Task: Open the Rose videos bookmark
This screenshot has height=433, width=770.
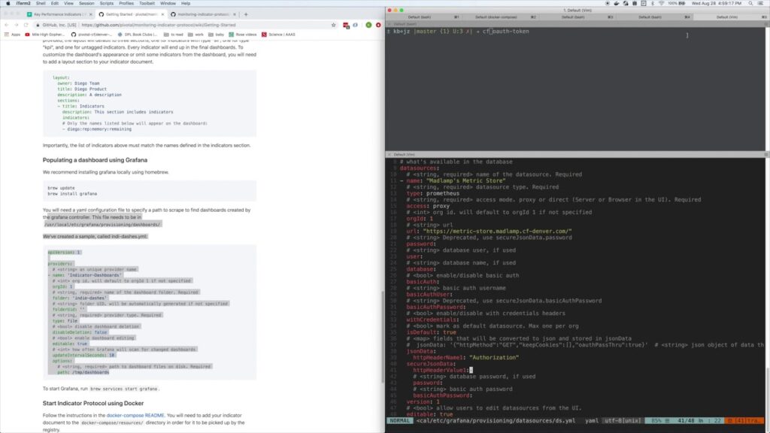Action: (243, 35)
